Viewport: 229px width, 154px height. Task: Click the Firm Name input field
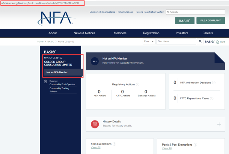pos(176,41)
